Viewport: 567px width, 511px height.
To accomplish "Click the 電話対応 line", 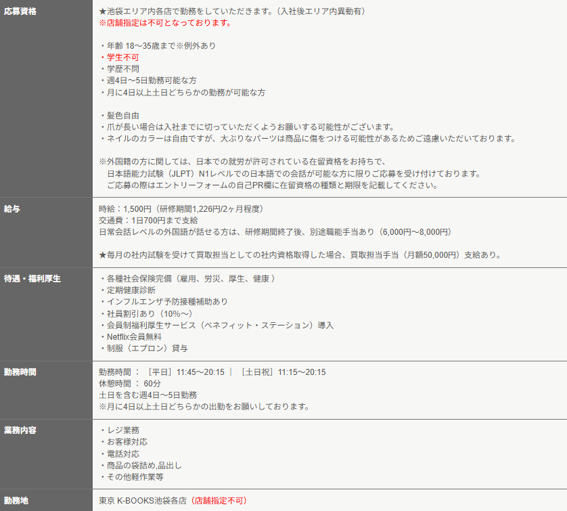I will pos(119,454).
